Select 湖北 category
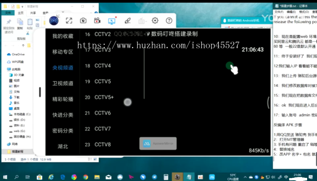Viewport: 317px width, 181px height. coord(63,146)
